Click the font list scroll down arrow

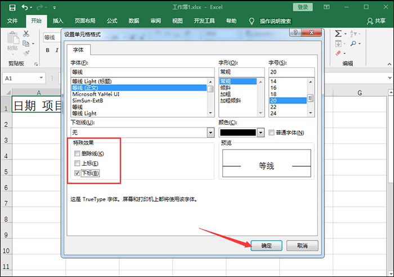(211, 113)
